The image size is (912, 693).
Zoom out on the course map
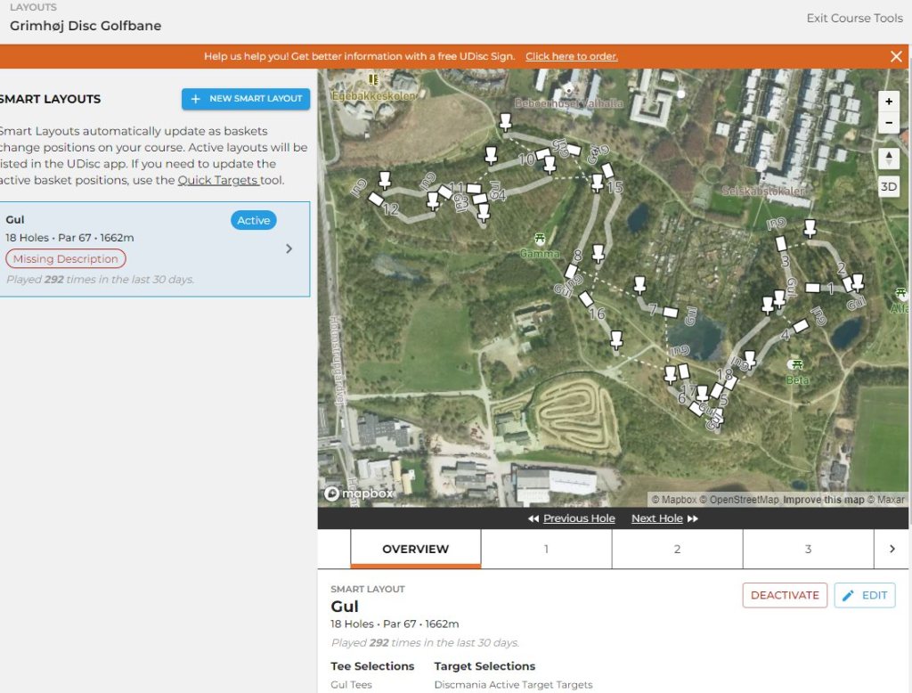(x=889, y=124)
